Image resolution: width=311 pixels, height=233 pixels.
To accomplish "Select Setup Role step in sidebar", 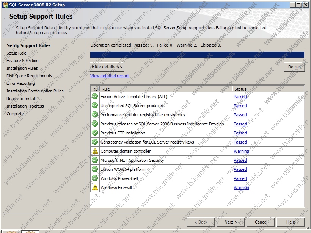I will pos(16,53).
